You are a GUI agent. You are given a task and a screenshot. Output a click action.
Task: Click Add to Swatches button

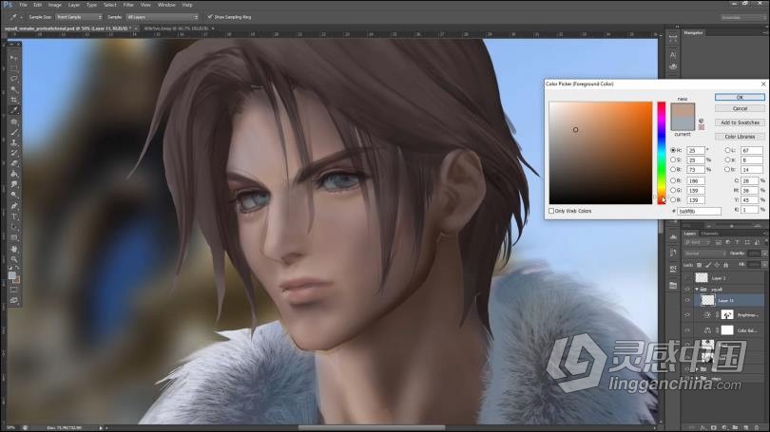(740, 122)
